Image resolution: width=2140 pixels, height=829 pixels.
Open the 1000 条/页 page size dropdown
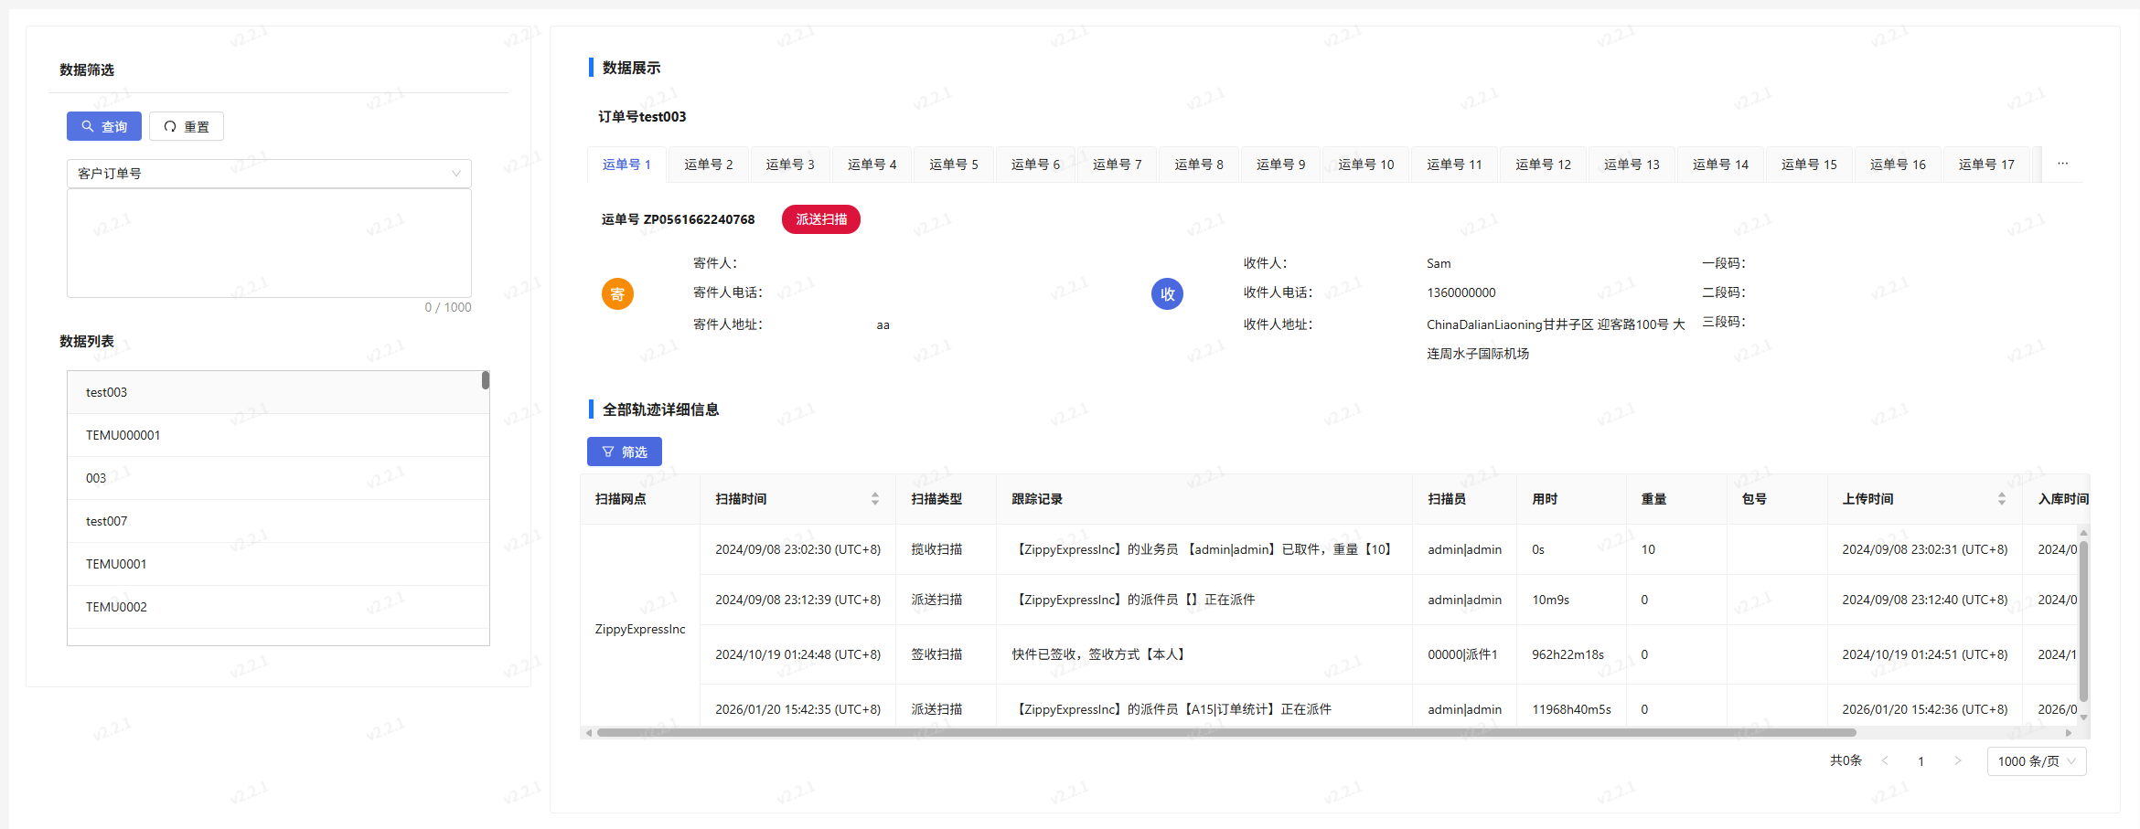[2036, 761]
